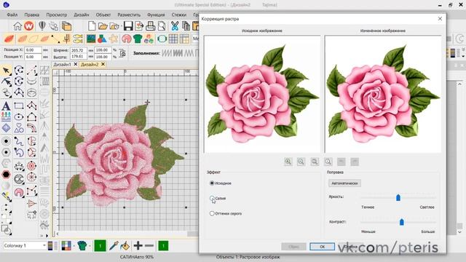Open the 'Объект' menu

103,15
